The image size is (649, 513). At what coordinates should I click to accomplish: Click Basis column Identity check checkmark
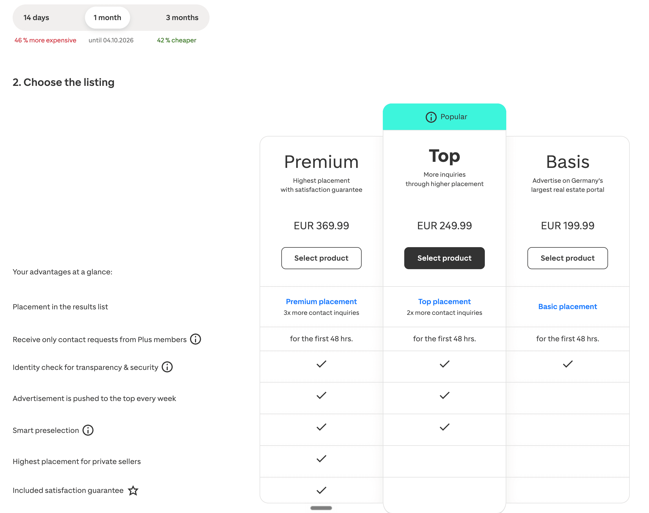(x=567, y=364)
